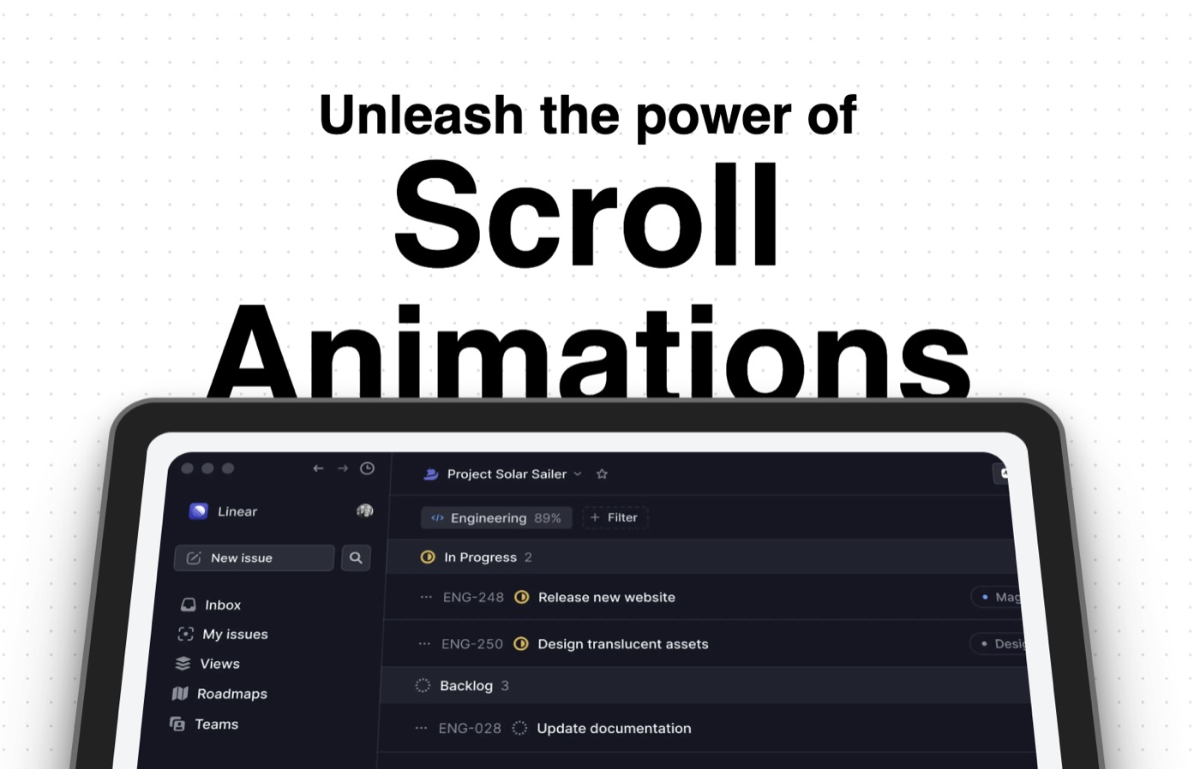Click the Roadmaps map icon

pyautogui.click(x=180, y=694)
